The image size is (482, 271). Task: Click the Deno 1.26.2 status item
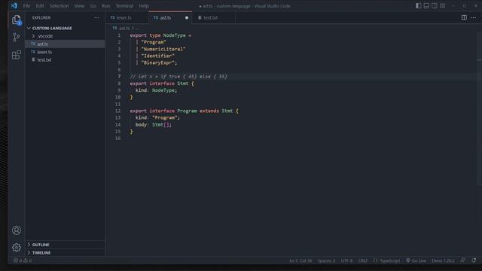(443, 260)
